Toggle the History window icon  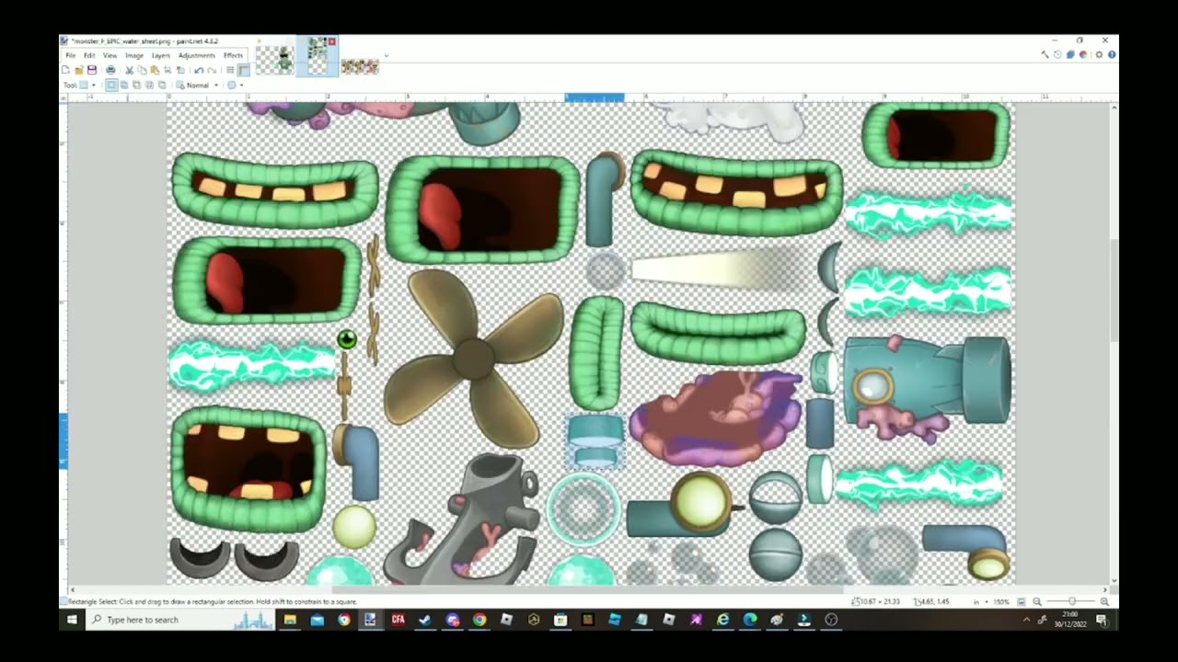(x=1057, y=54)
